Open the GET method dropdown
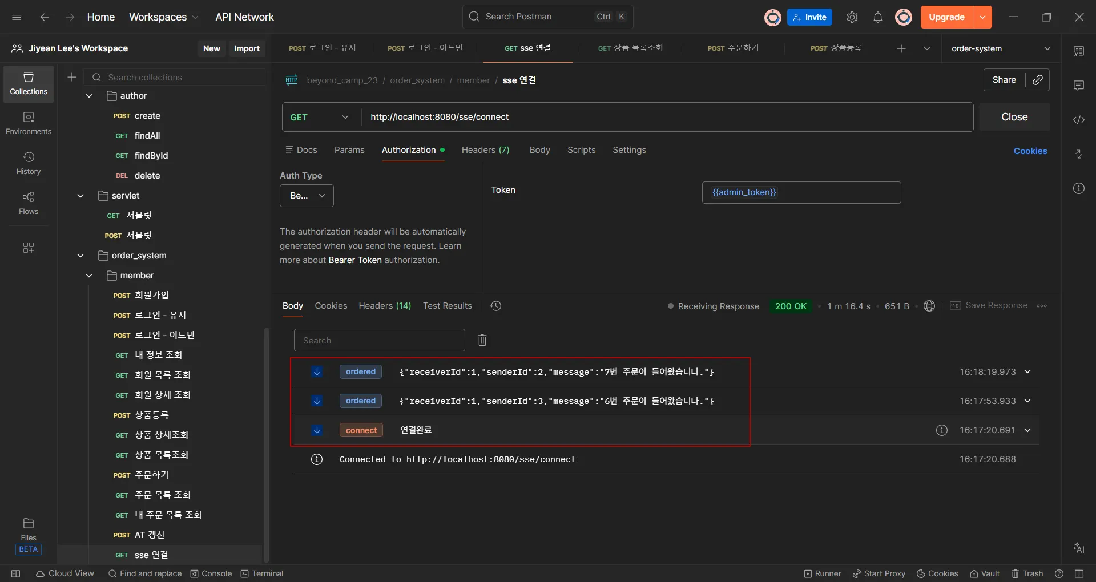The width and height of the screenshot is (1096, 582). click(320, 117)
